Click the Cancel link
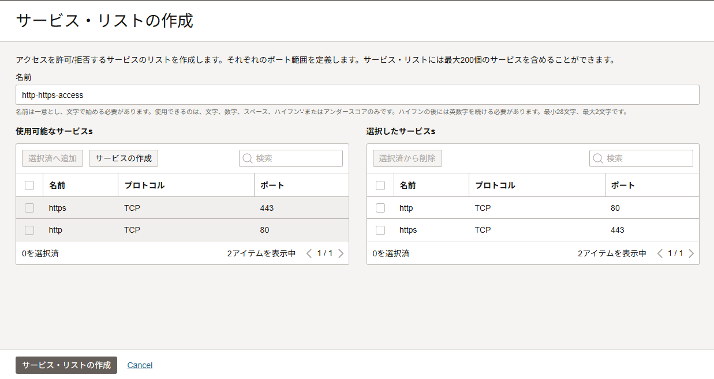This screenshot has height=379, width=714. [140, 365]
